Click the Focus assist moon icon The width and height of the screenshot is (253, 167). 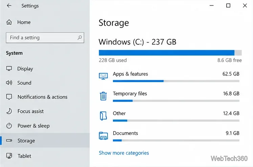9,111
